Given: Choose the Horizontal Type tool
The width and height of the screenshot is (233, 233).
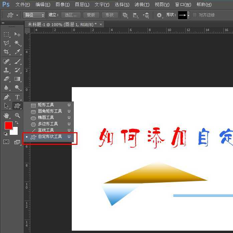Looking at the screenshot, I should [17, 97].
